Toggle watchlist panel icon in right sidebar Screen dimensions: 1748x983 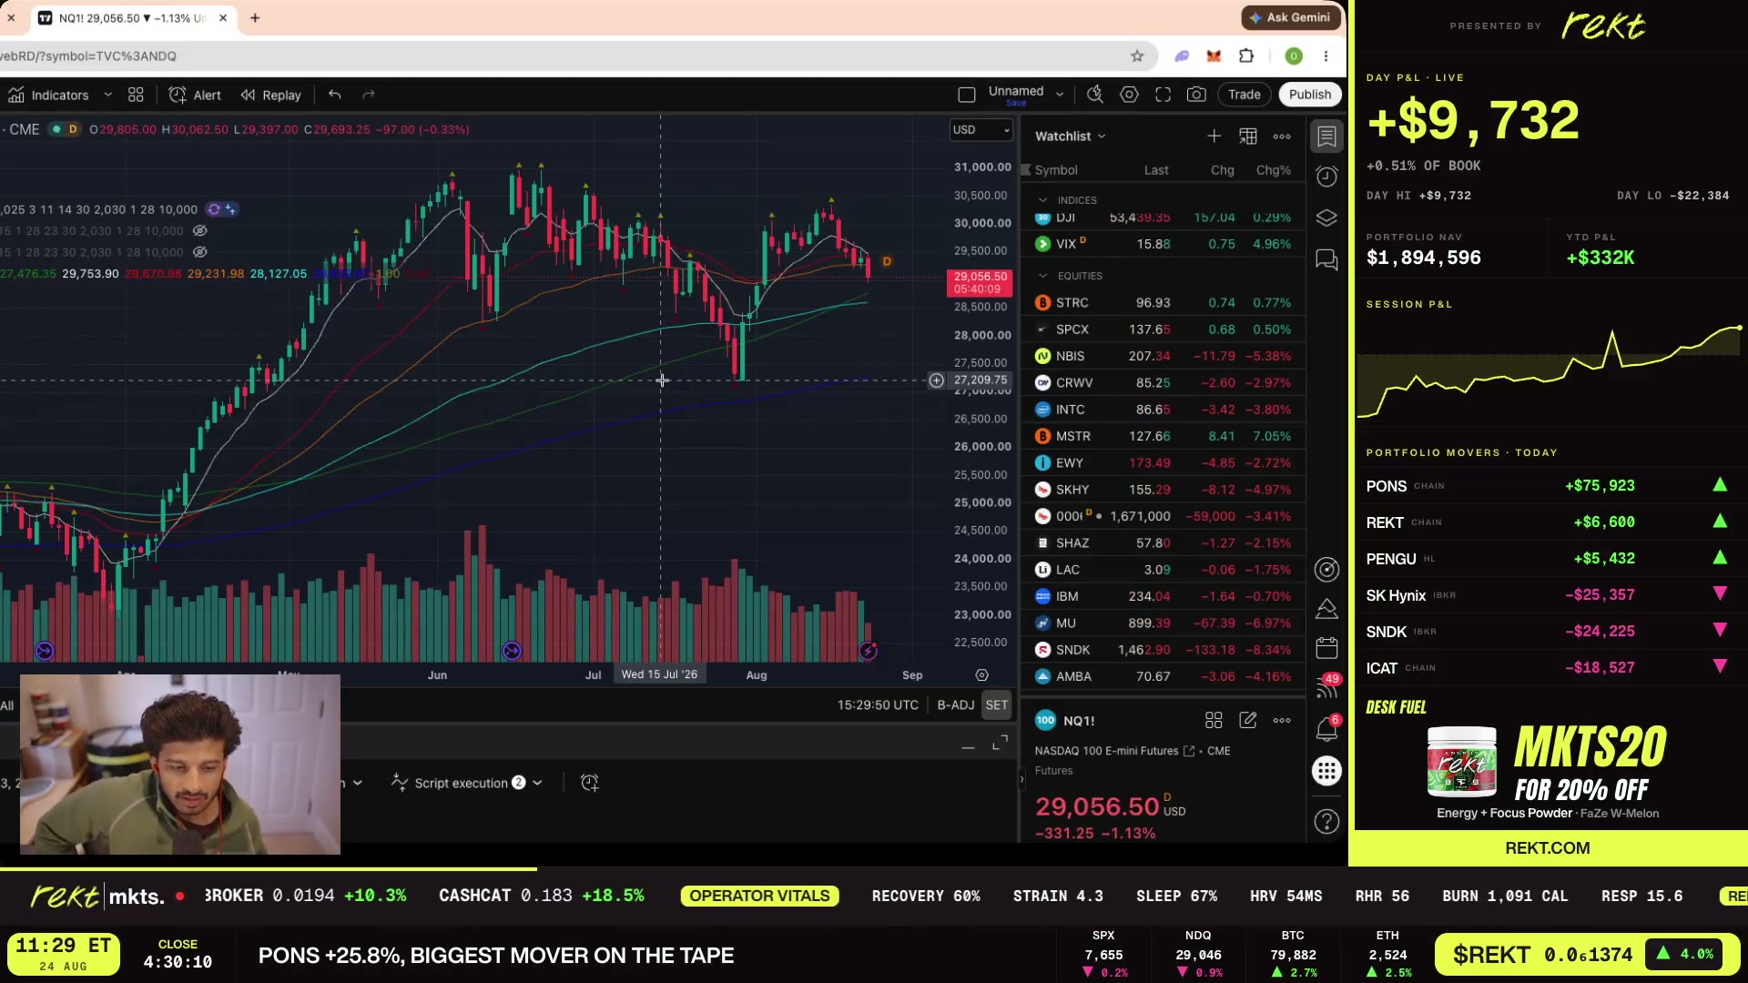click(1326, 137)
